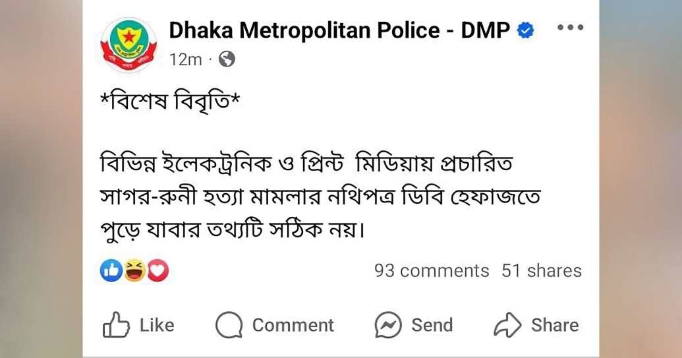The image size is (682, 358).
Task: Click the blue thumbs-up reaction icon
Action: pos(112,270)
